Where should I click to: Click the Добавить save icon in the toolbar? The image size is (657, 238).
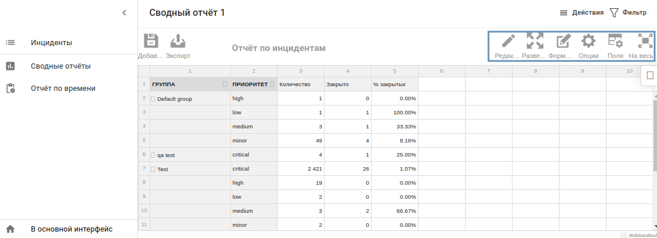click(x=151, y=42)
